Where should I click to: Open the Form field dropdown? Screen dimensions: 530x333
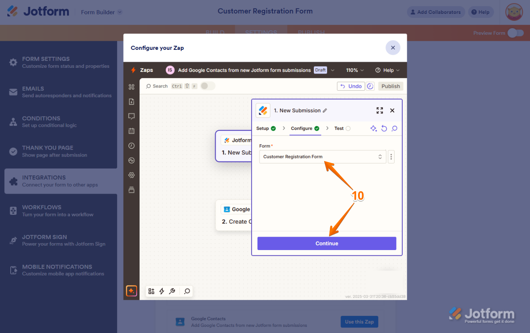tap(323, 156)
